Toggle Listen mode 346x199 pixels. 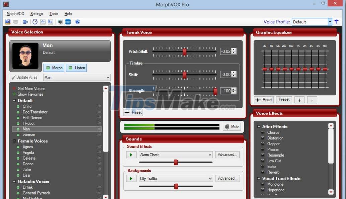[x=76, y=68]
